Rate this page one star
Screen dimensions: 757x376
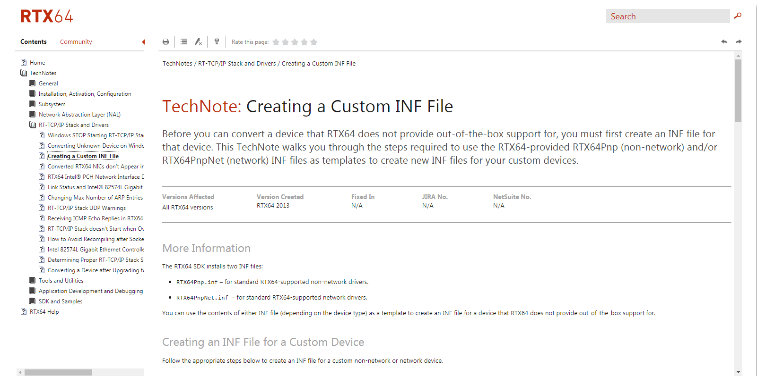[276, 42]
